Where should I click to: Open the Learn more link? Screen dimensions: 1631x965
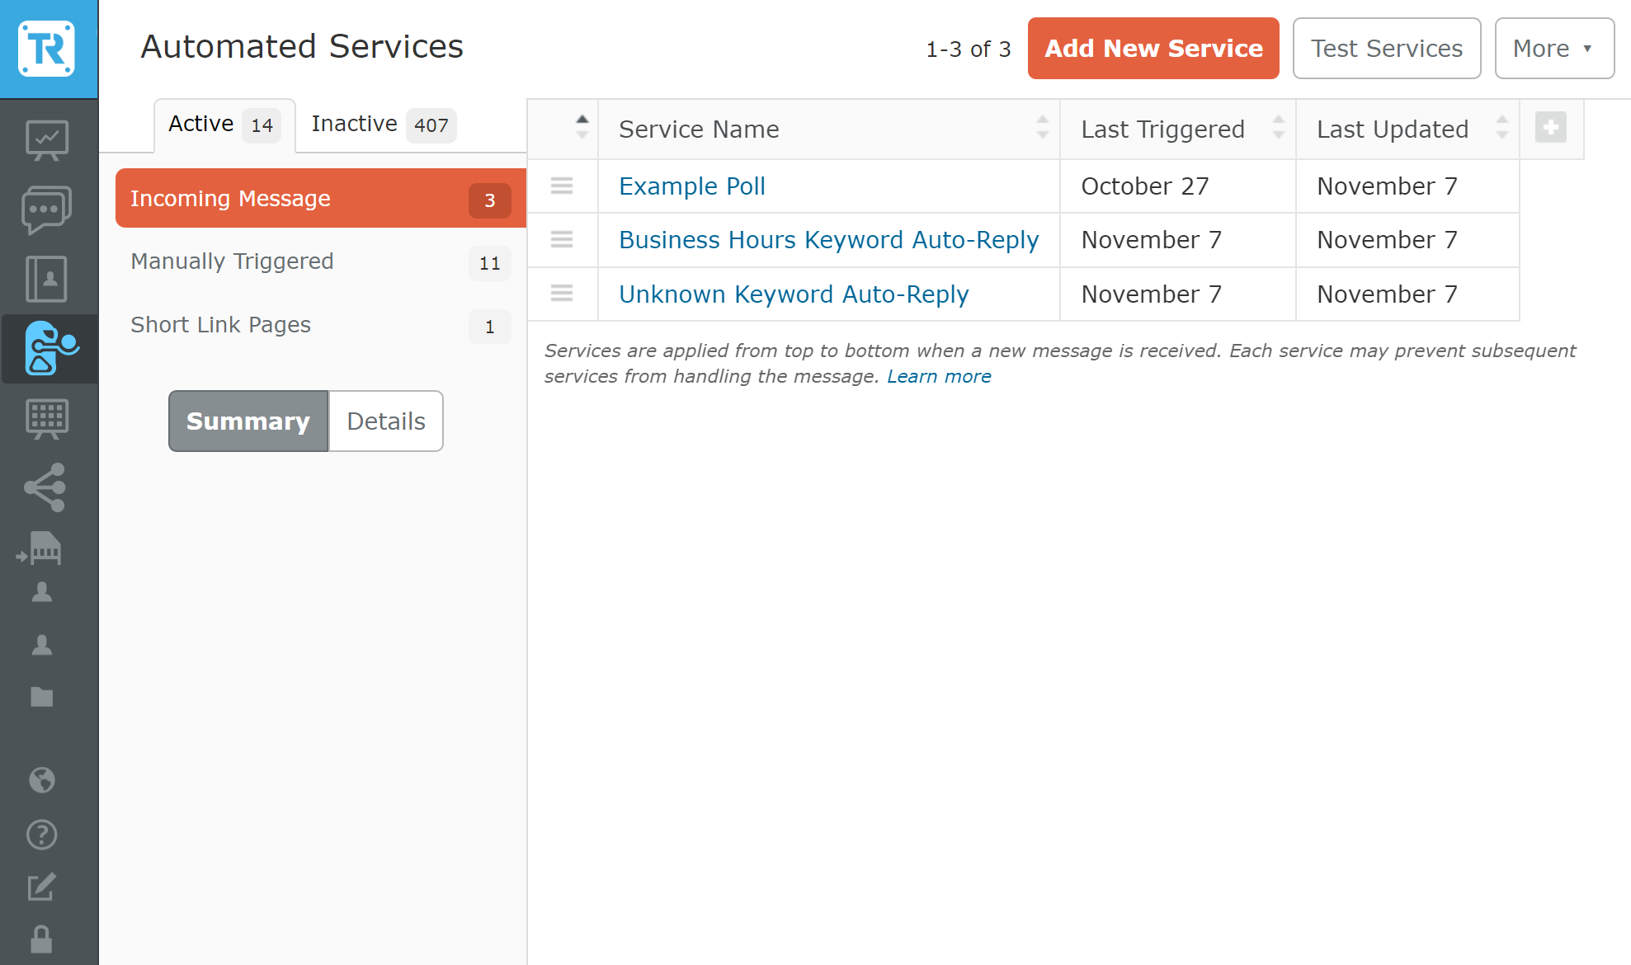(x=938, y=376)
